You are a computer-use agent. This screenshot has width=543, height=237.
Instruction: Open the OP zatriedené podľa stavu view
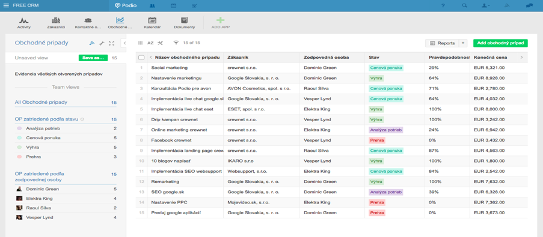pos(46,119)
